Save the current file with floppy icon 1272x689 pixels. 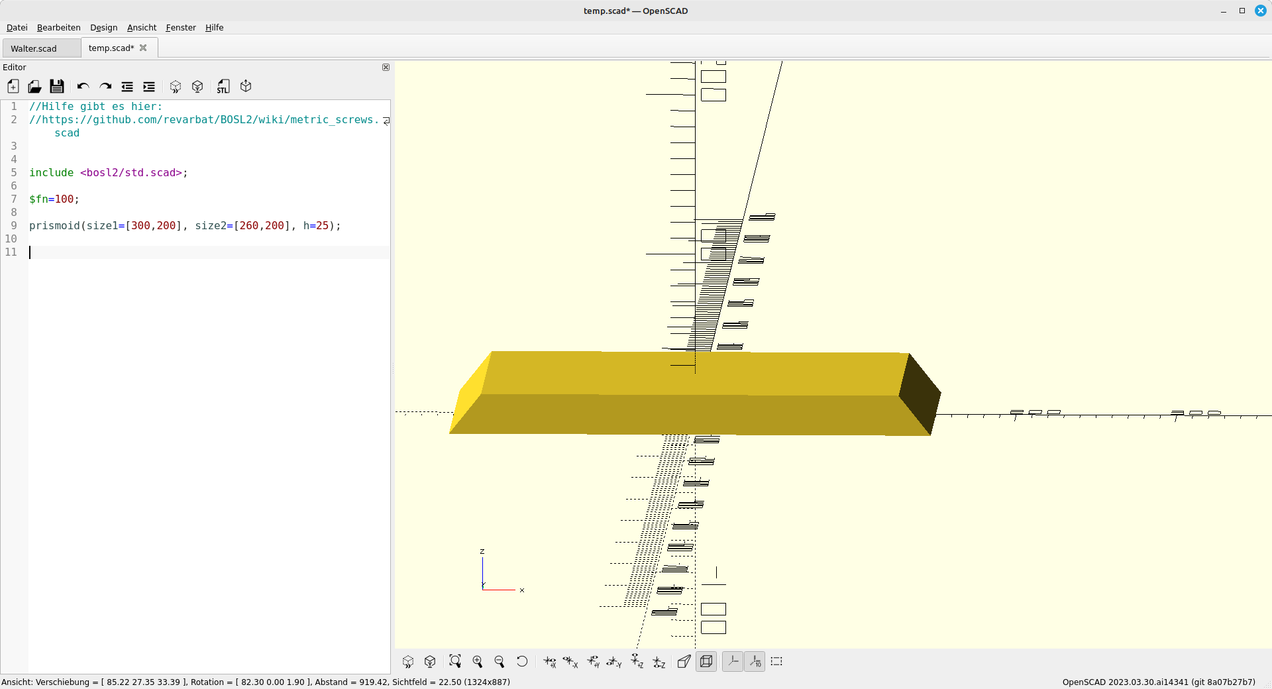click(x=57, y=87)
